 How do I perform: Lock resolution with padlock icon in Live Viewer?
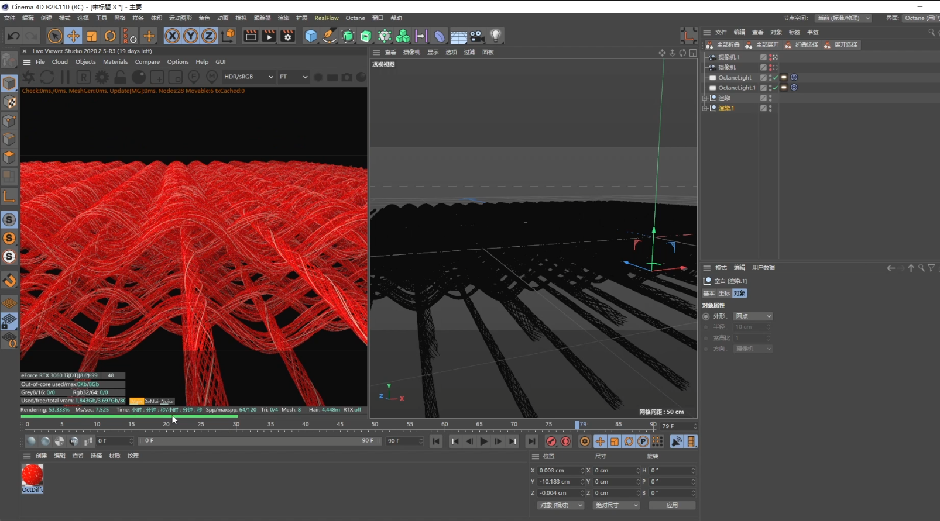120,77
